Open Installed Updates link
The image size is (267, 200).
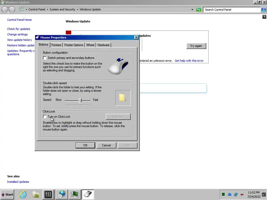coord(18,182)
